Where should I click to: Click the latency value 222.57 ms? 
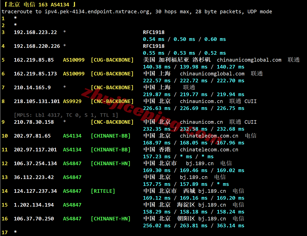point(157,81)
